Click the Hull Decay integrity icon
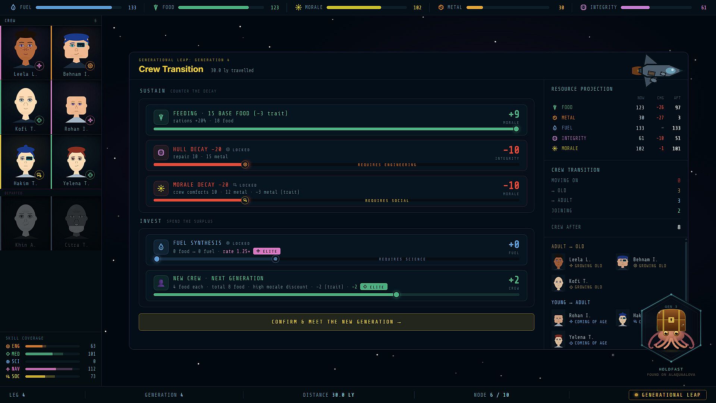The height and width of the screenshot is (403, 716). coord(161,153)
